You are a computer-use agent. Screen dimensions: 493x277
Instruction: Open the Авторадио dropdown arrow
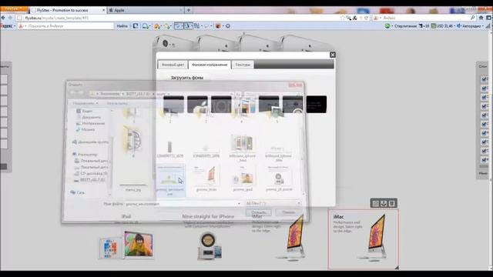click(x=483, y=26)
